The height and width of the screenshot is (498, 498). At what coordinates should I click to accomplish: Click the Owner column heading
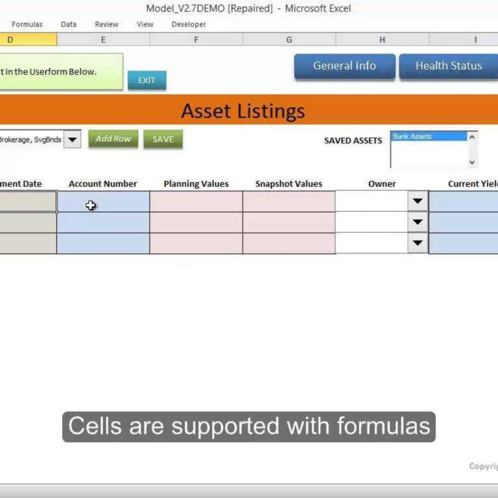[382, 184]
